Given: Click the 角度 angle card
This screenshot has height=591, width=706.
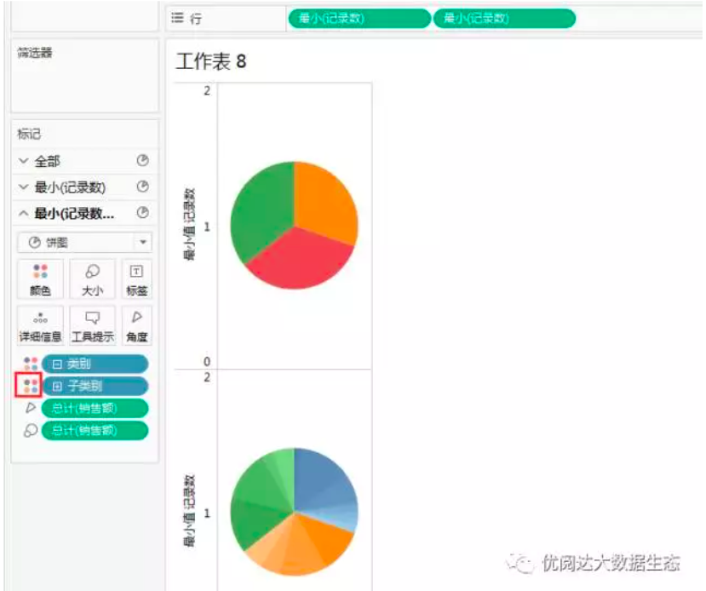Looking at the screenshot, I should tap(136, 325).
